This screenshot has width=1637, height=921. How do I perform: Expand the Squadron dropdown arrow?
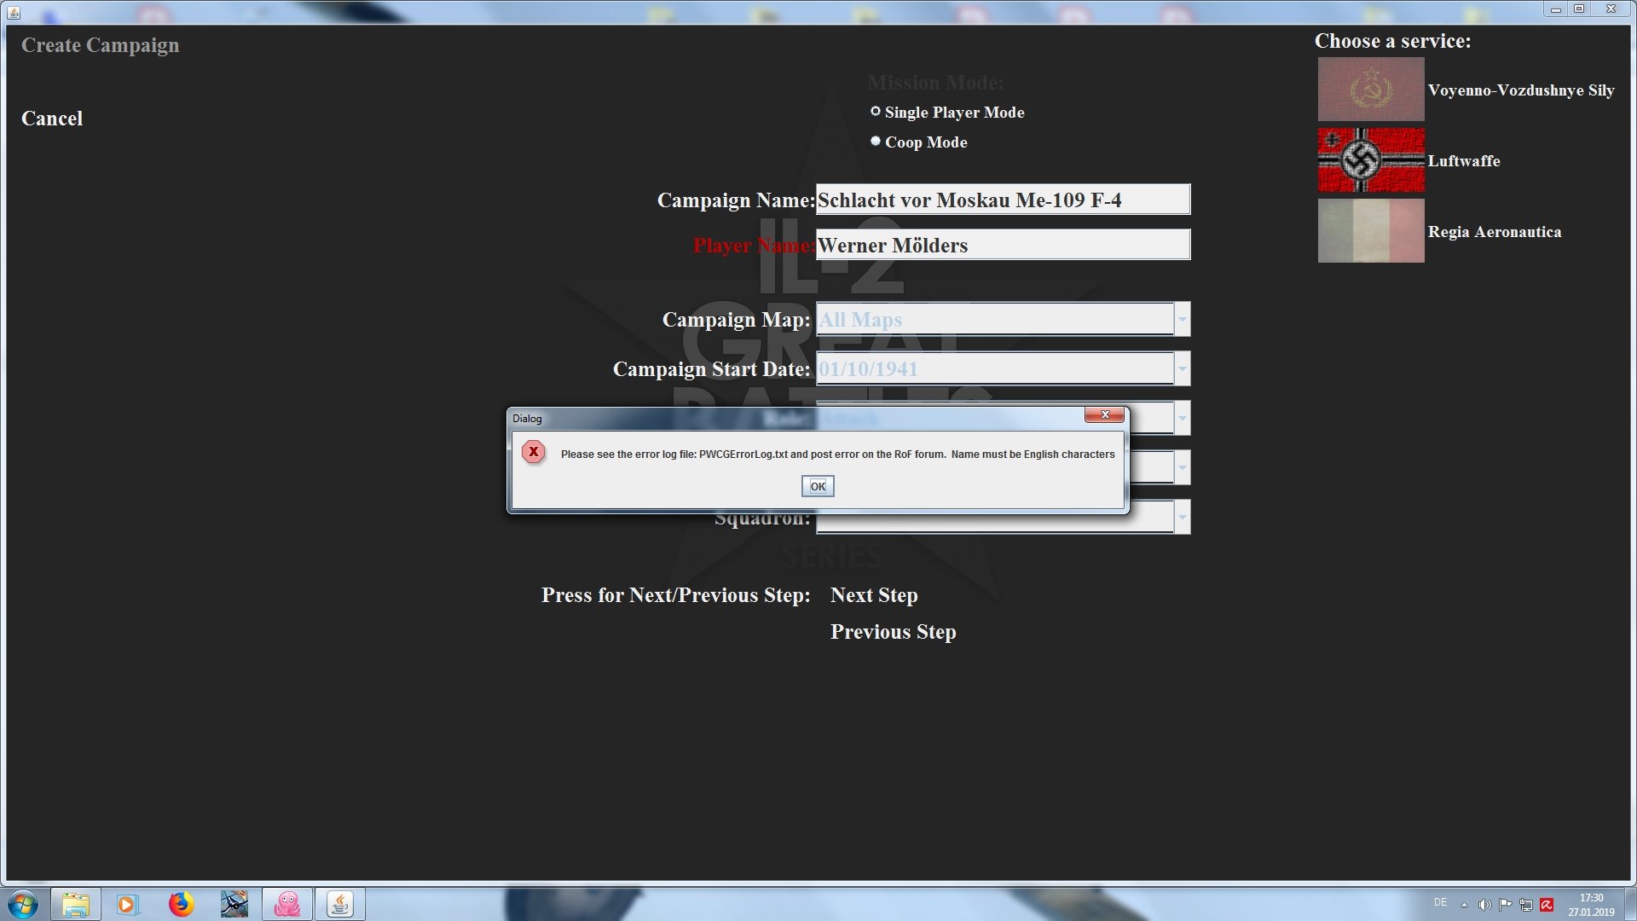click(x=1182, y=517)
